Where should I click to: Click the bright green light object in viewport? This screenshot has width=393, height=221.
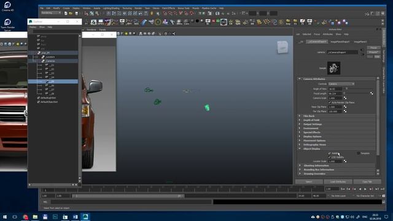click(207, 107)
